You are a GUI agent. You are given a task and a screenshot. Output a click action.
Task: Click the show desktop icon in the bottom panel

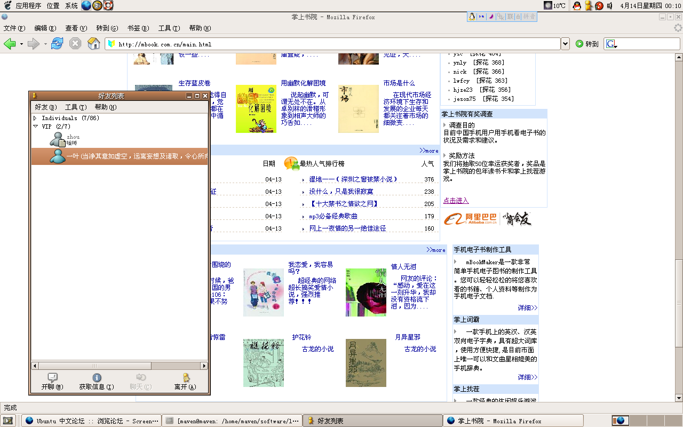(8, 421)
